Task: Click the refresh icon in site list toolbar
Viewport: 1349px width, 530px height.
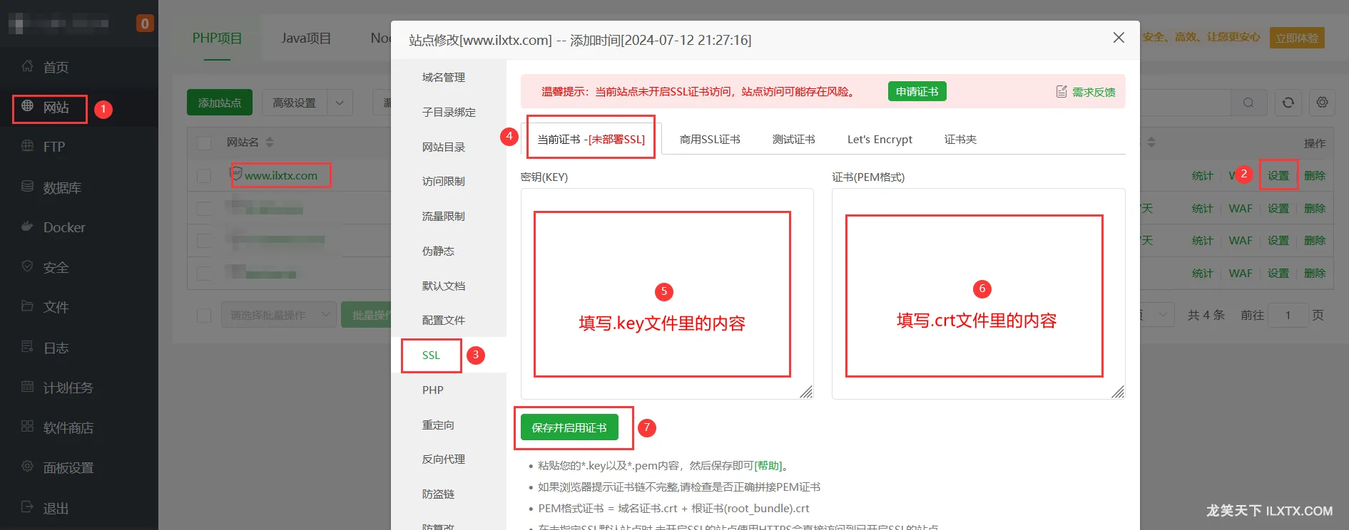Action: click(1288, 103)
